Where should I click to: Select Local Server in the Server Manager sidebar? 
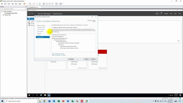coord(31,21)
